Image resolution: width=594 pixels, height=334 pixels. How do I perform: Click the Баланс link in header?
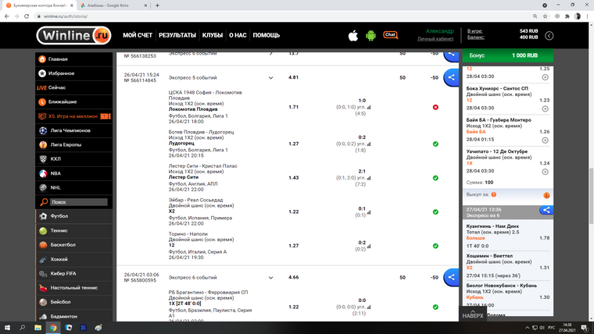476,37
